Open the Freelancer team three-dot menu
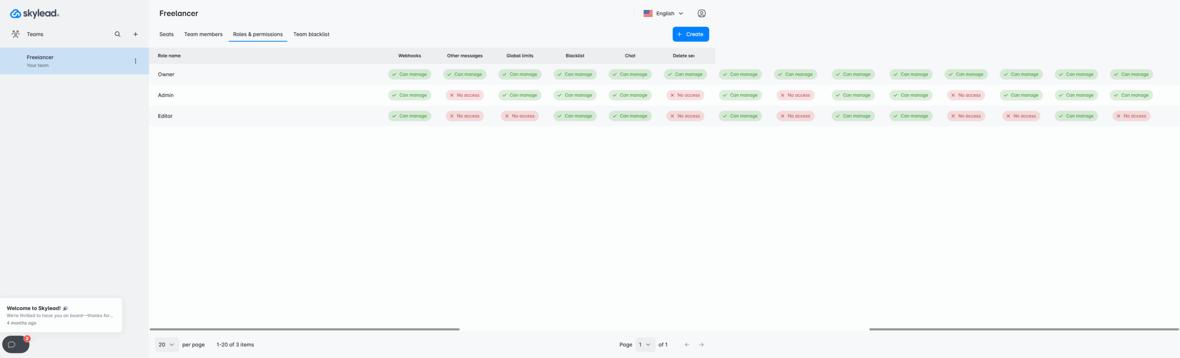The height and width of the screenshot is (358, 1180). (136, 61)
